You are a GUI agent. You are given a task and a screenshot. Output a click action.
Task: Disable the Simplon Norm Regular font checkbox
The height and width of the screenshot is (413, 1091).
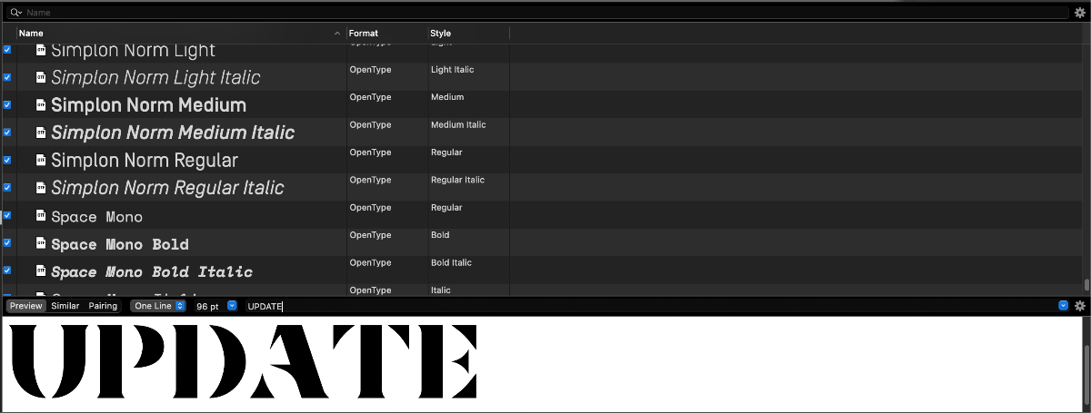pos(7,160)
